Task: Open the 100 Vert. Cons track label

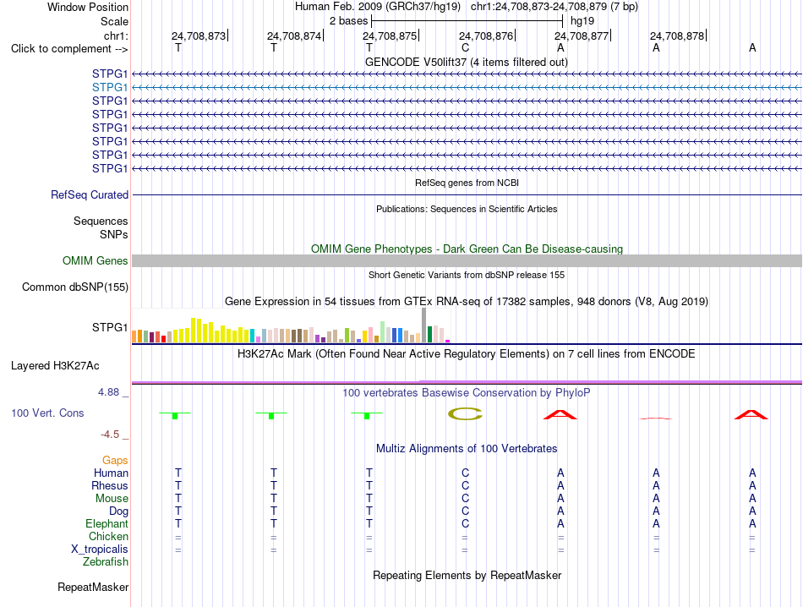Action: coord(47,413)
